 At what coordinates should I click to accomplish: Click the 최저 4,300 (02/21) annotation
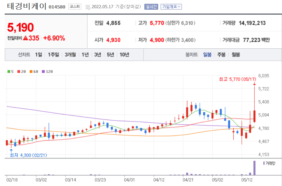click(28, 155)
